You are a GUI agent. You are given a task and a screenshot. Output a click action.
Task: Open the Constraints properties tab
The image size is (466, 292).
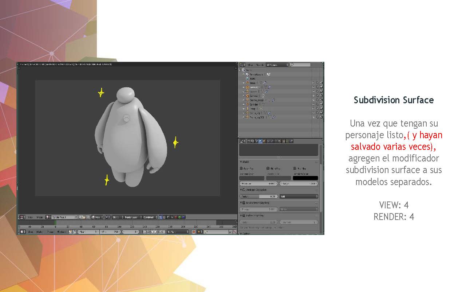pos(268,141)
